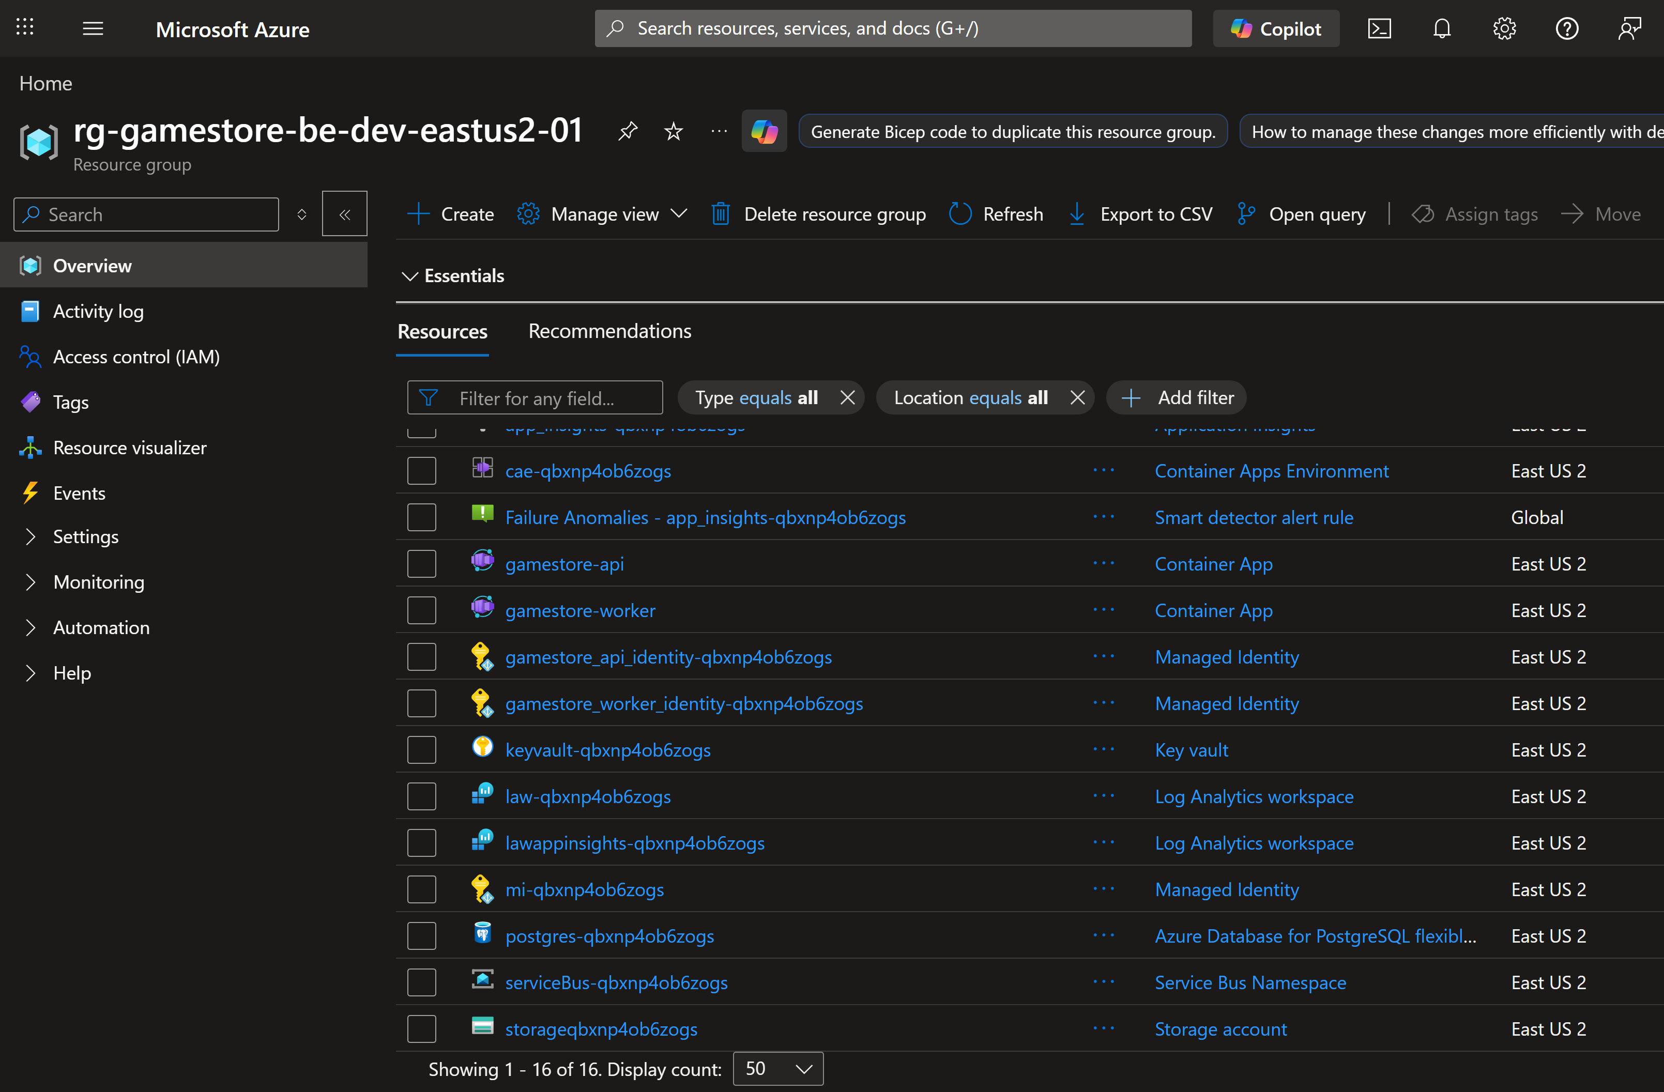The image size is (1664, 1092).
Task: Open the Display count dropdown
Action: click(x=778, y=1068)
